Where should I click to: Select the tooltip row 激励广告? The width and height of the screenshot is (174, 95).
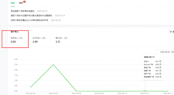point(153,68)
